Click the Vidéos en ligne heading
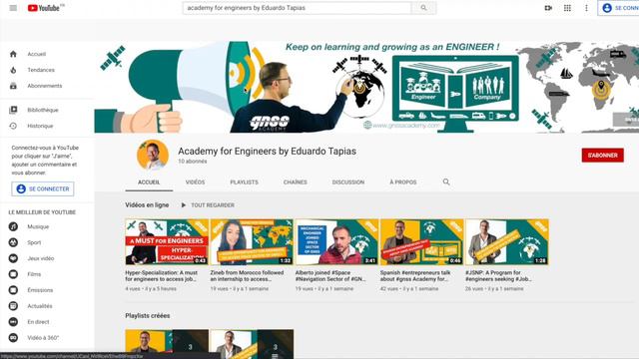 (147, 205)
